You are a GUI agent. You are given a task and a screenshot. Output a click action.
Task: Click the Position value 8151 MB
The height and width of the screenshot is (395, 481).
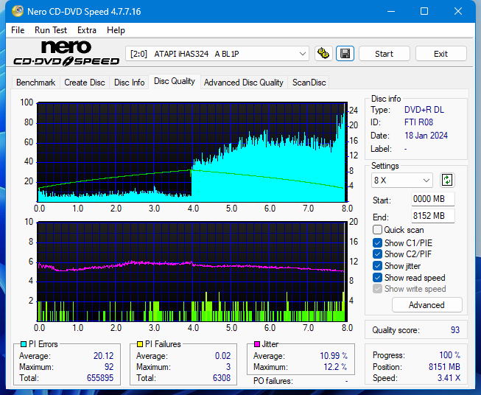(x=444, y=367)
